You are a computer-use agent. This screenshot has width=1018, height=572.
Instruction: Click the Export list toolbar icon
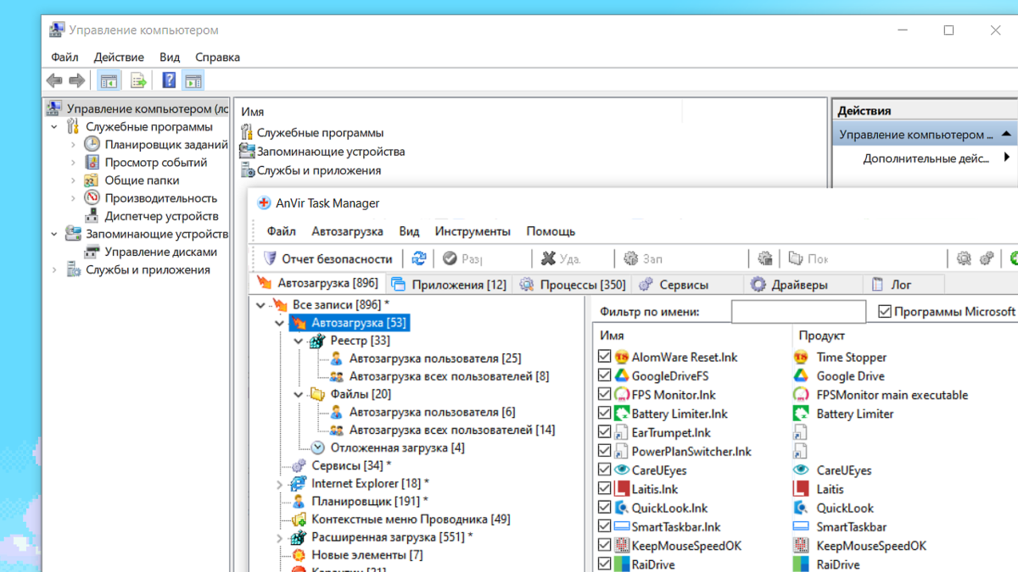[x=137, y=81]
